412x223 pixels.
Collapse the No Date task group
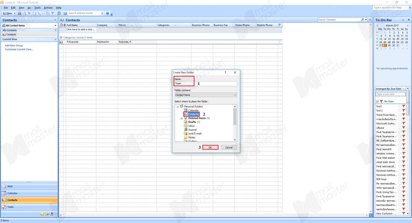pyautogui.click(x=377, y=101)
